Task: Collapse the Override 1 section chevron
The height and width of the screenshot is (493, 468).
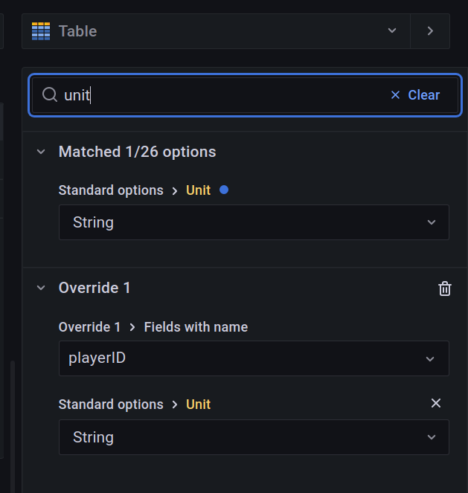Action: [41, 288]
